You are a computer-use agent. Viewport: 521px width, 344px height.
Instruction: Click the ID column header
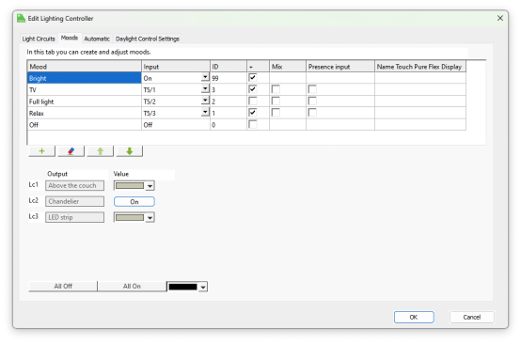[x=229, y=67]
